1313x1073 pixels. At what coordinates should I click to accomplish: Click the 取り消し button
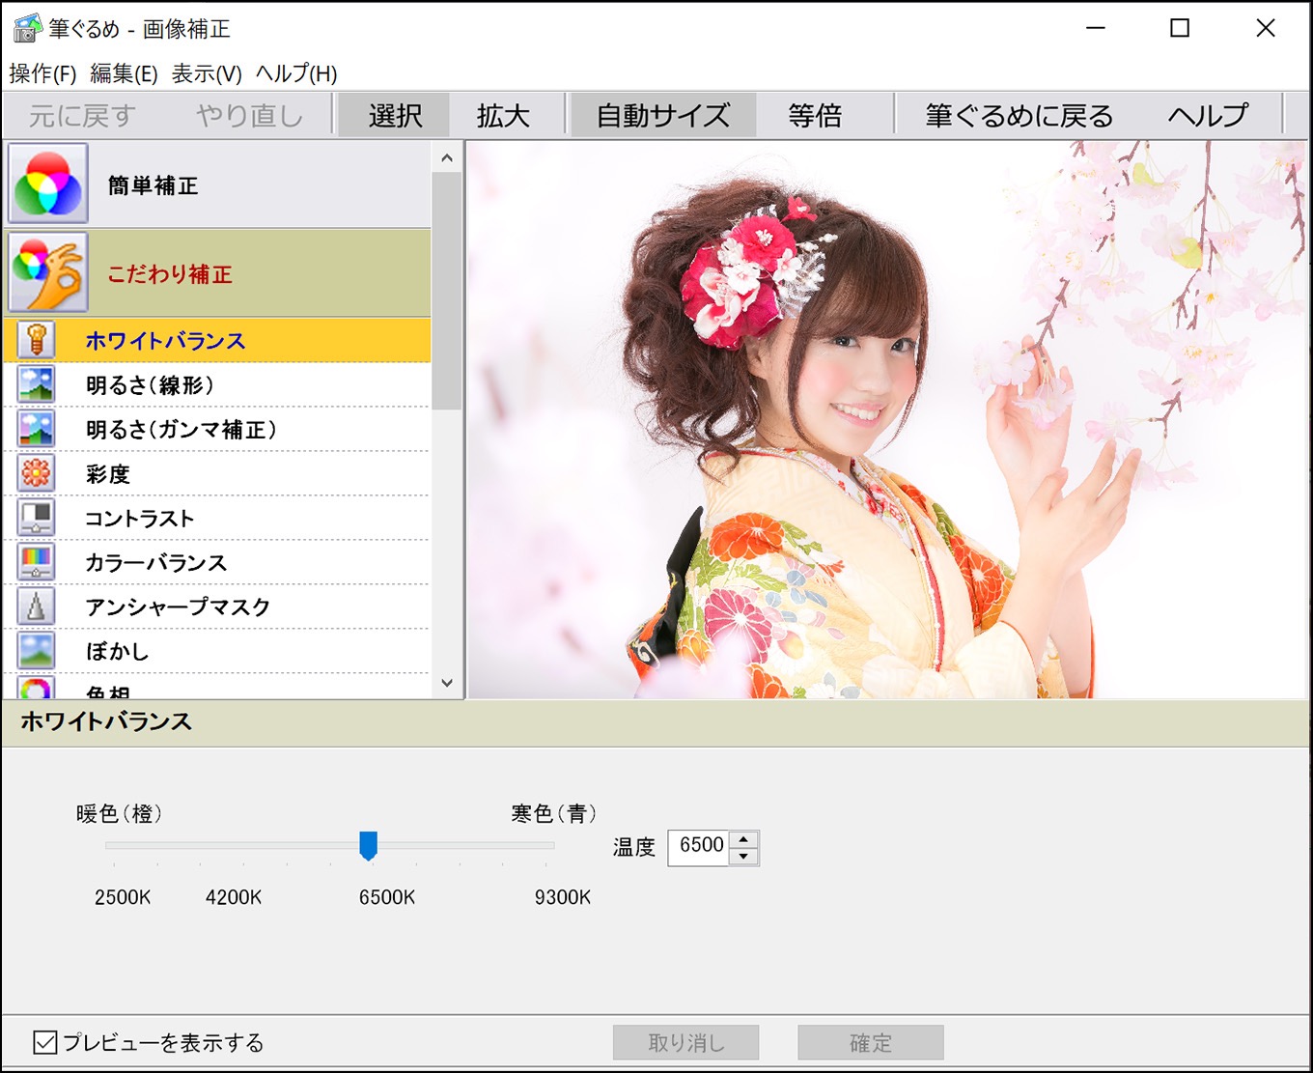(x=685, y=1043)
